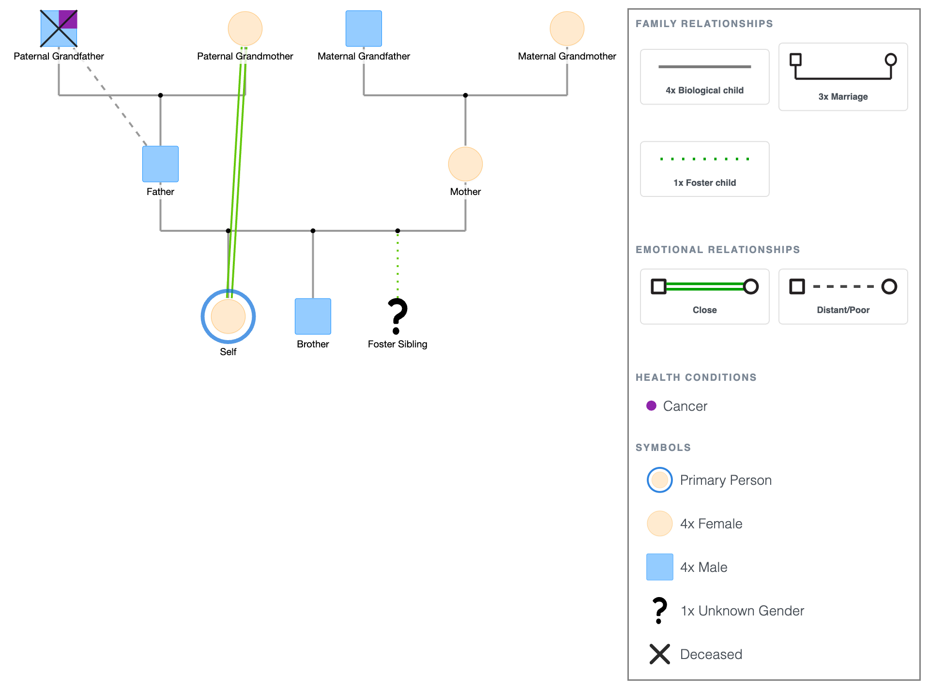
Task: Click the HEALTH CONDITIONS heading
Action: point(696,377)
